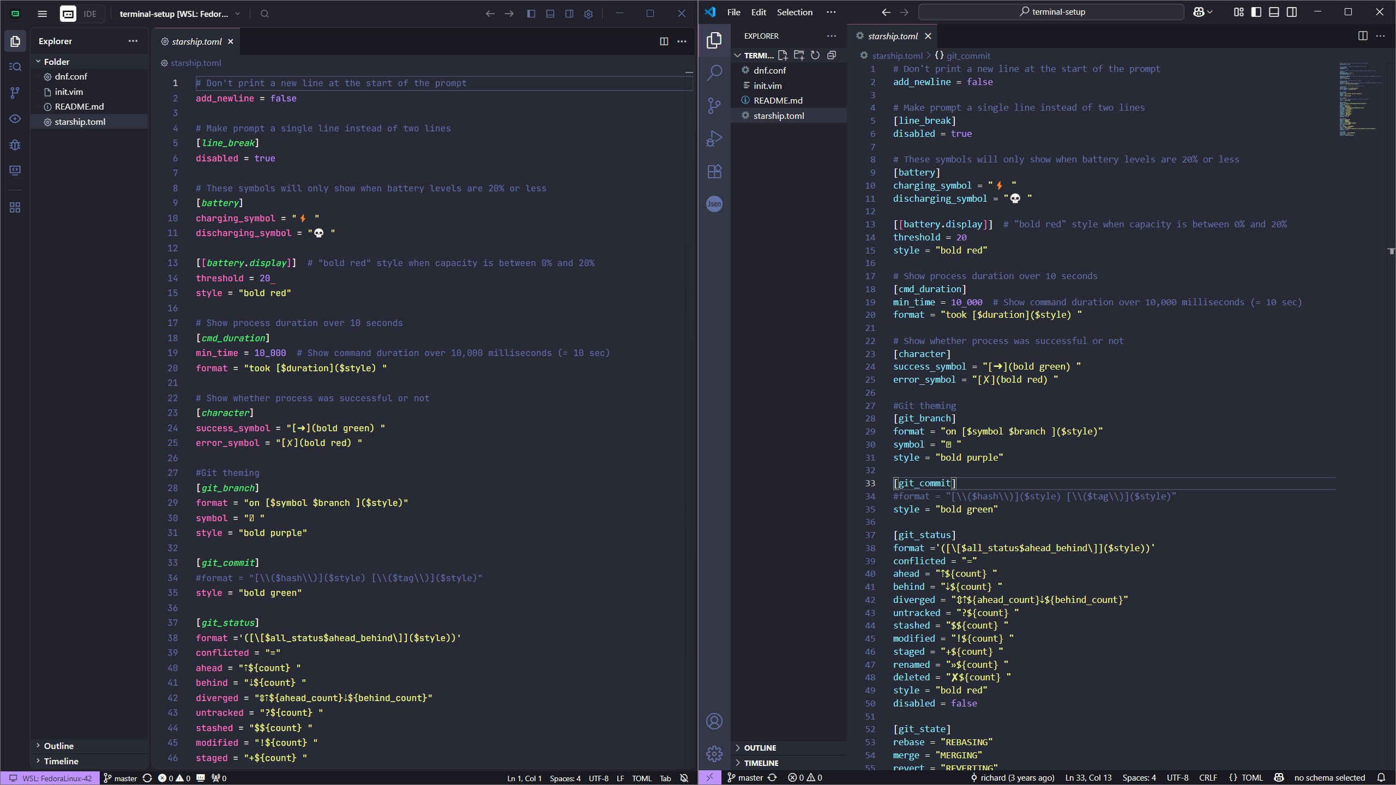Open VS Code Manage gear icon

[x=714, y=754]
